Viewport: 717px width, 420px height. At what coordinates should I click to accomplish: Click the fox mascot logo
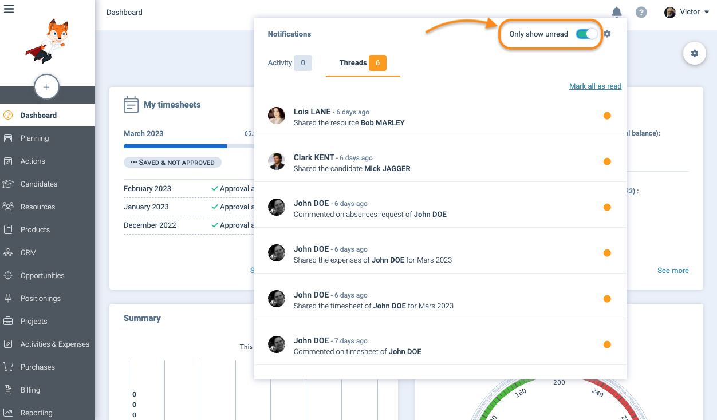pyautogui.click(x=47, y=40)
